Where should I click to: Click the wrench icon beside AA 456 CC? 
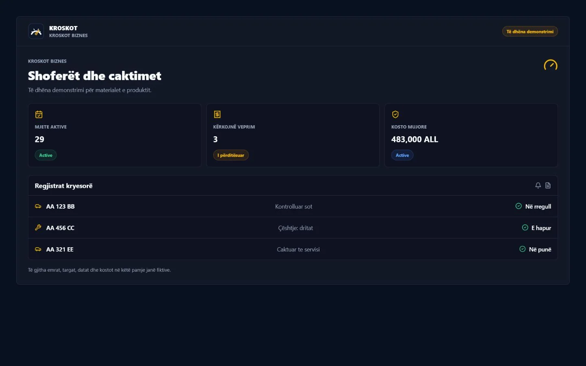click(38, 228)
